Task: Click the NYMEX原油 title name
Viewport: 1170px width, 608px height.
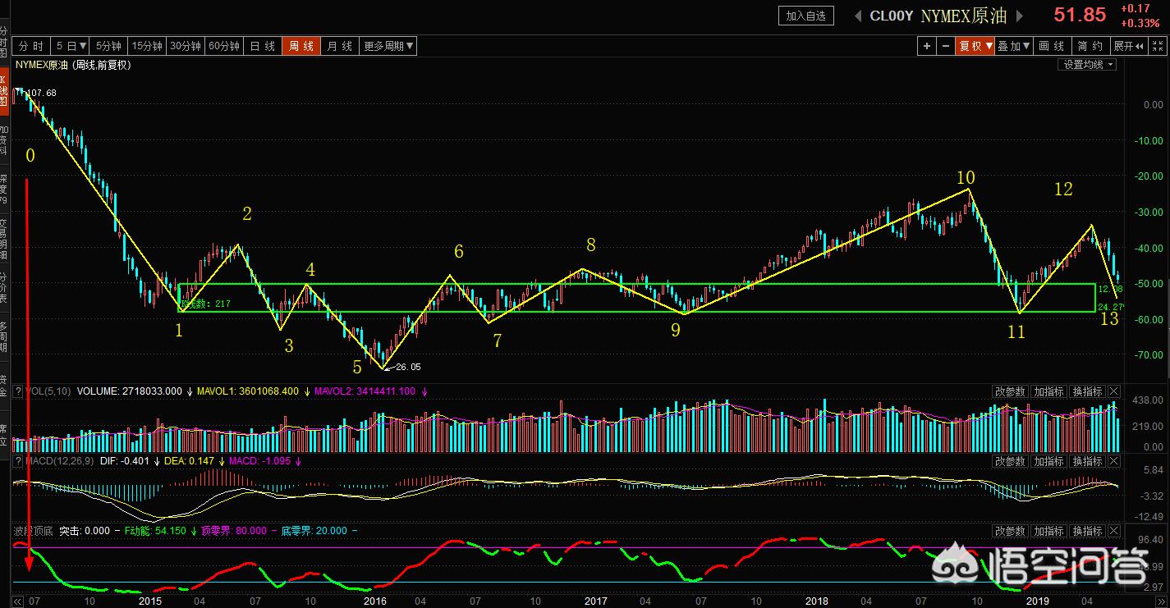Action: point(963,16)
